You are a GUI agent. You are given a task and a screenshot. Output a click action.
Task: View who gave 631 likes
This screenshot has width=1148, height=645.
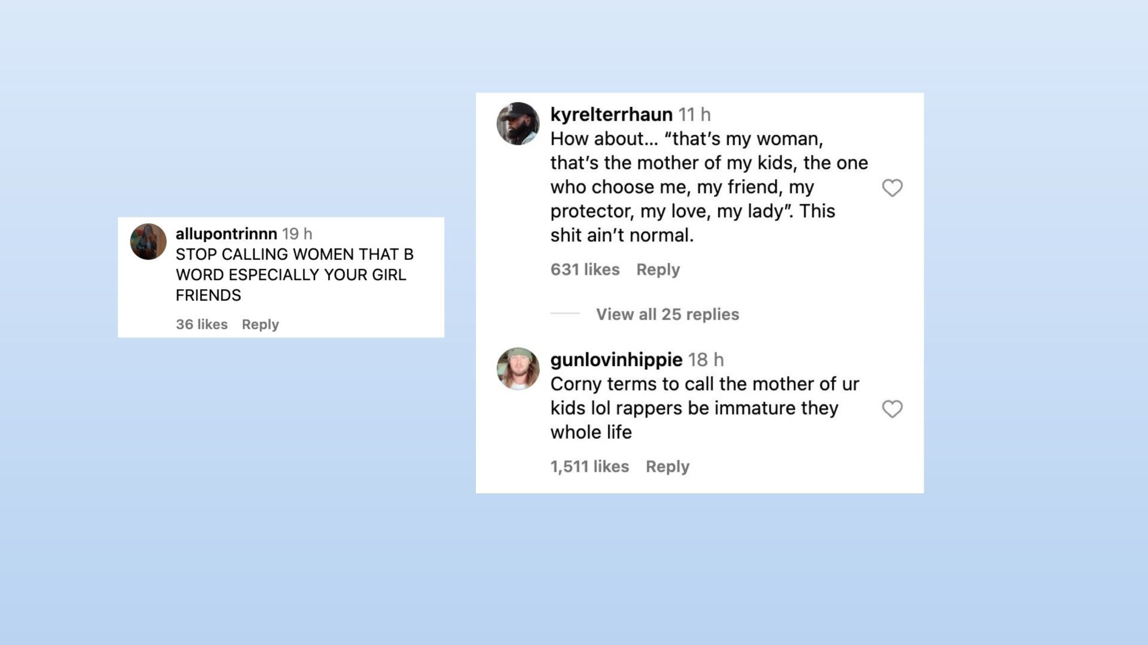click(x=585, y=269)
